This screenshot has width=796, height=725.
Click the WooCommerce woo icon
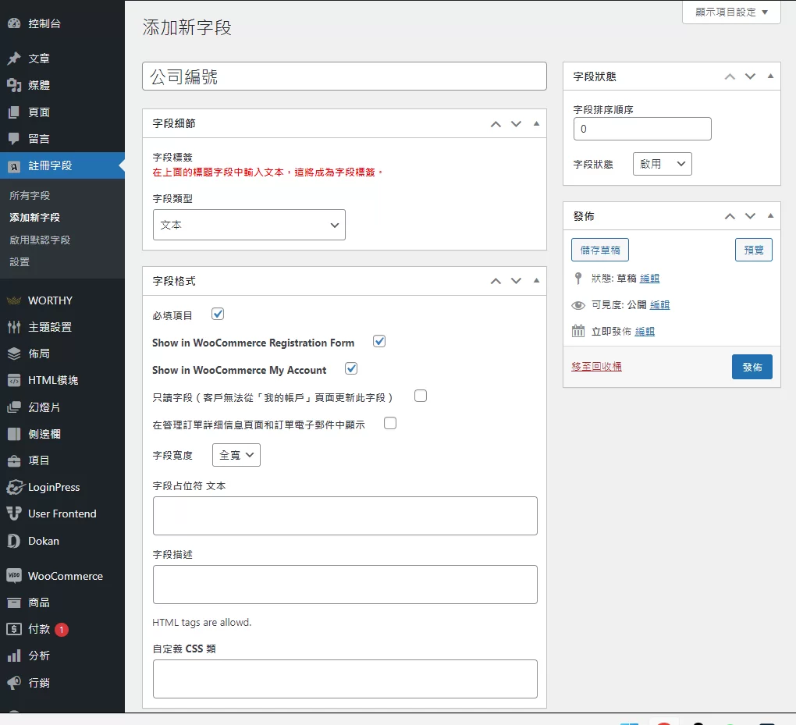tap(14, 576)
